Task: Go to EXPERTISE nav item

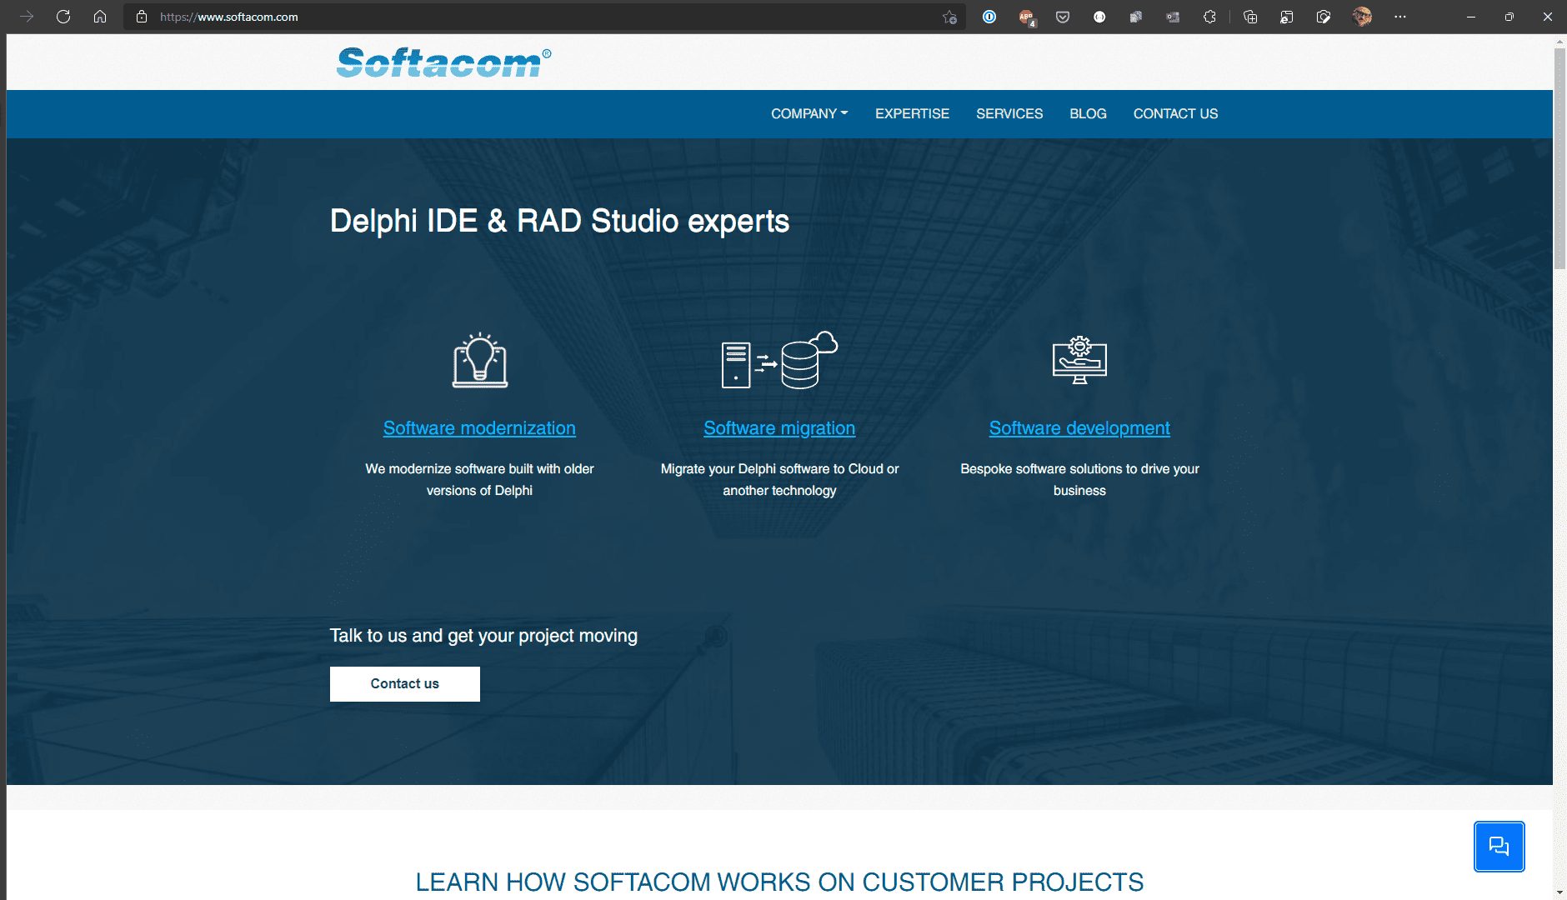Action: coord(912,113)
